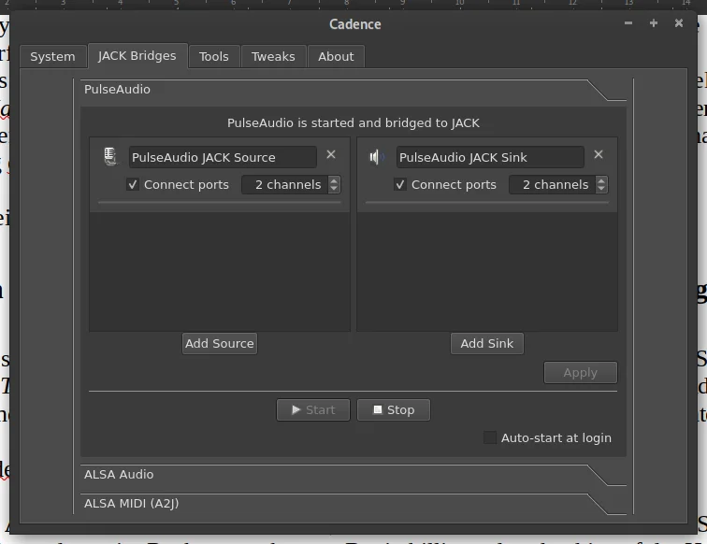Viewport: 707px width, 544px height.
Task: Edit the PulseAudio JACK Source name field
Action: (x=223, y=157)
